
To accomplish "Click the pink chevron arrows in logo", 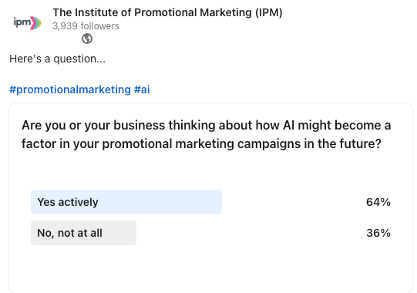I will (35, 23).
